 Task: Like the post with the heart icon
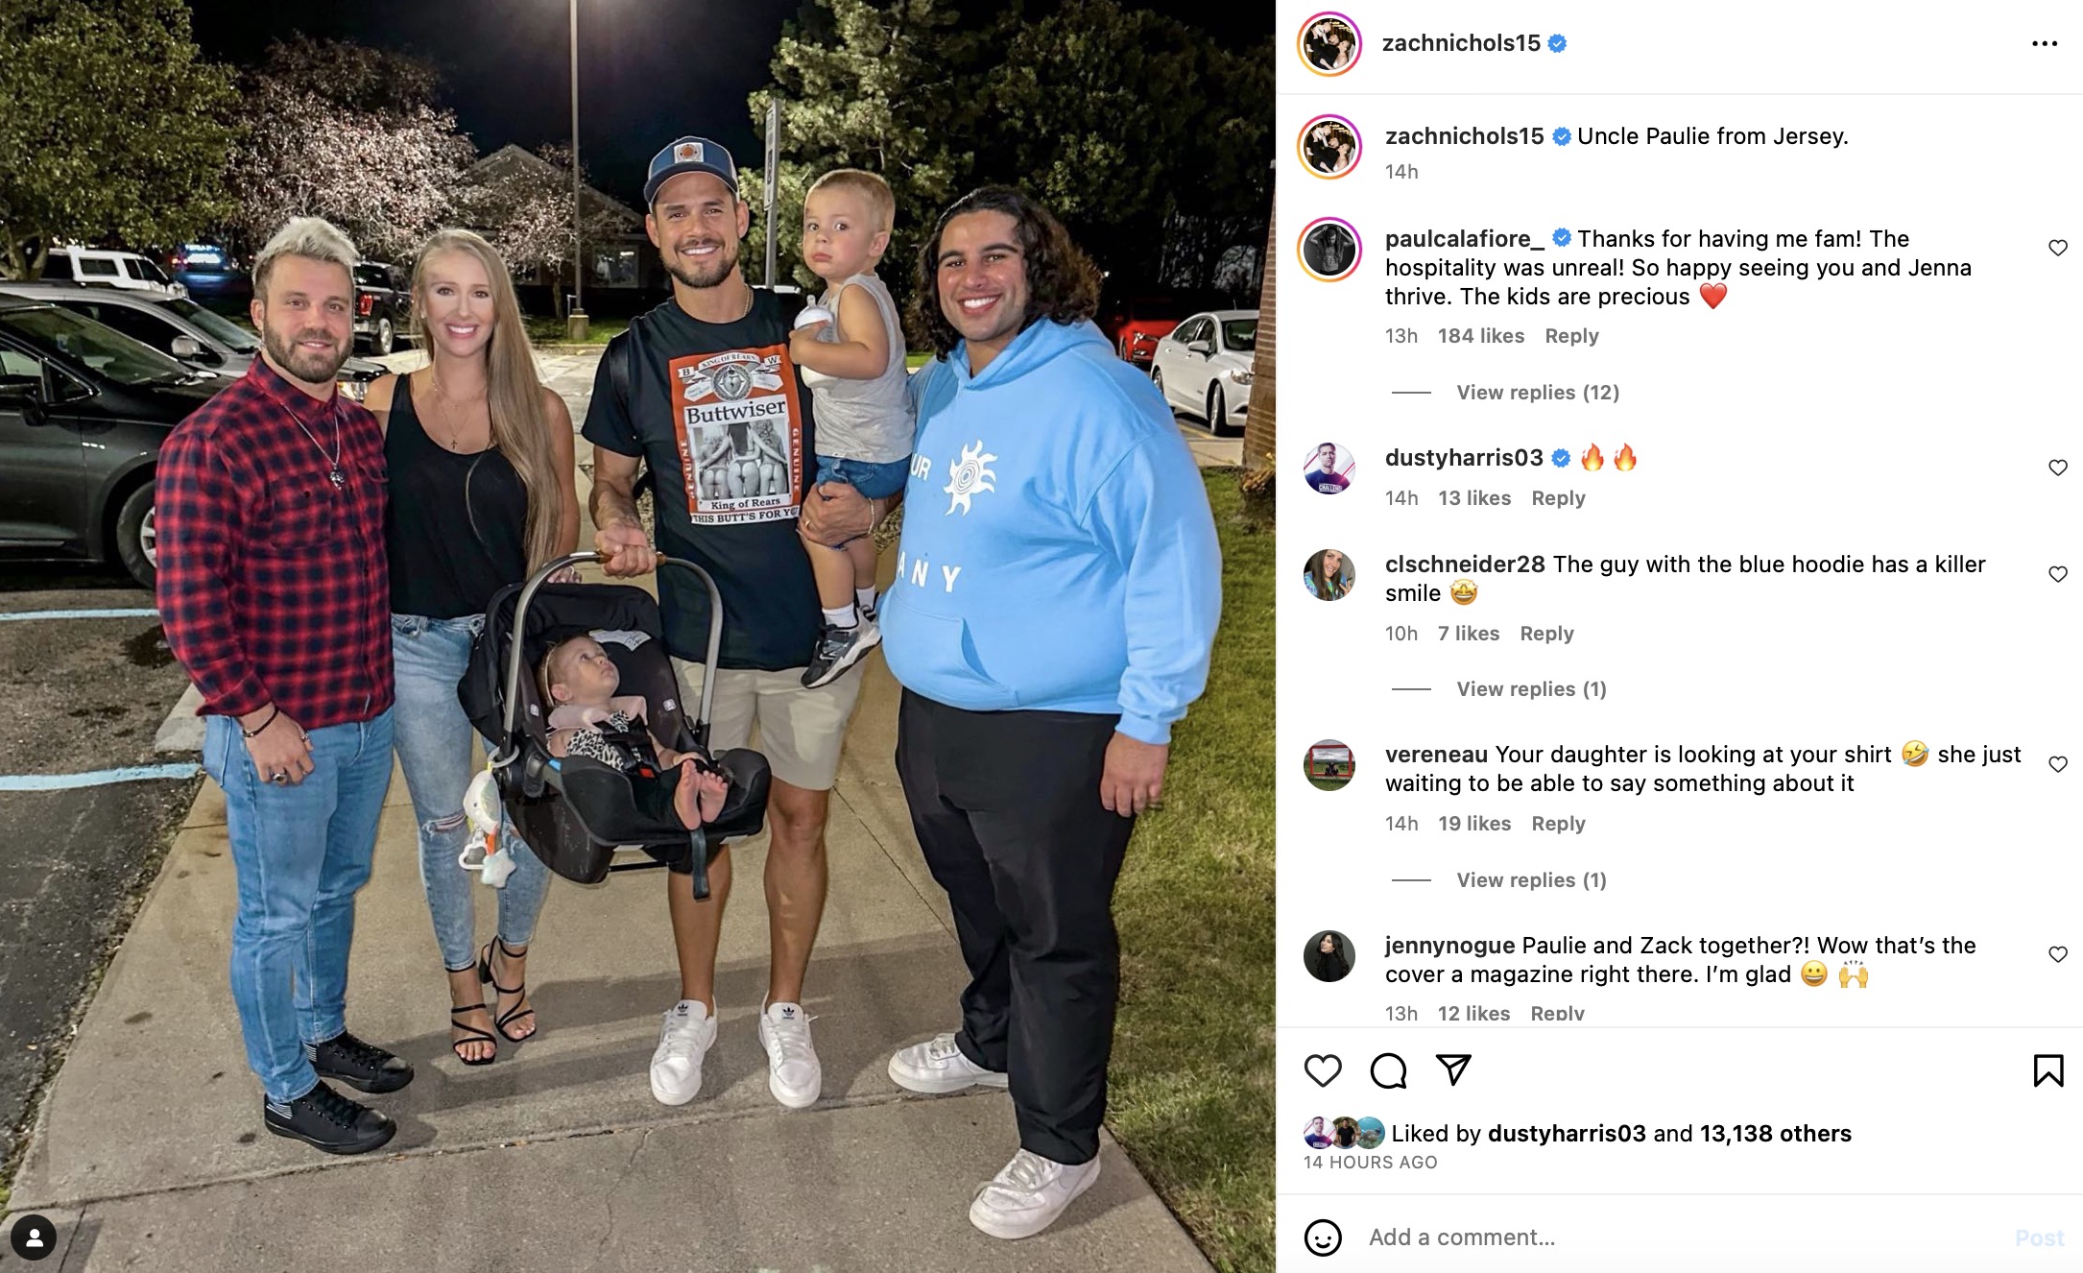point(1323,1070)
